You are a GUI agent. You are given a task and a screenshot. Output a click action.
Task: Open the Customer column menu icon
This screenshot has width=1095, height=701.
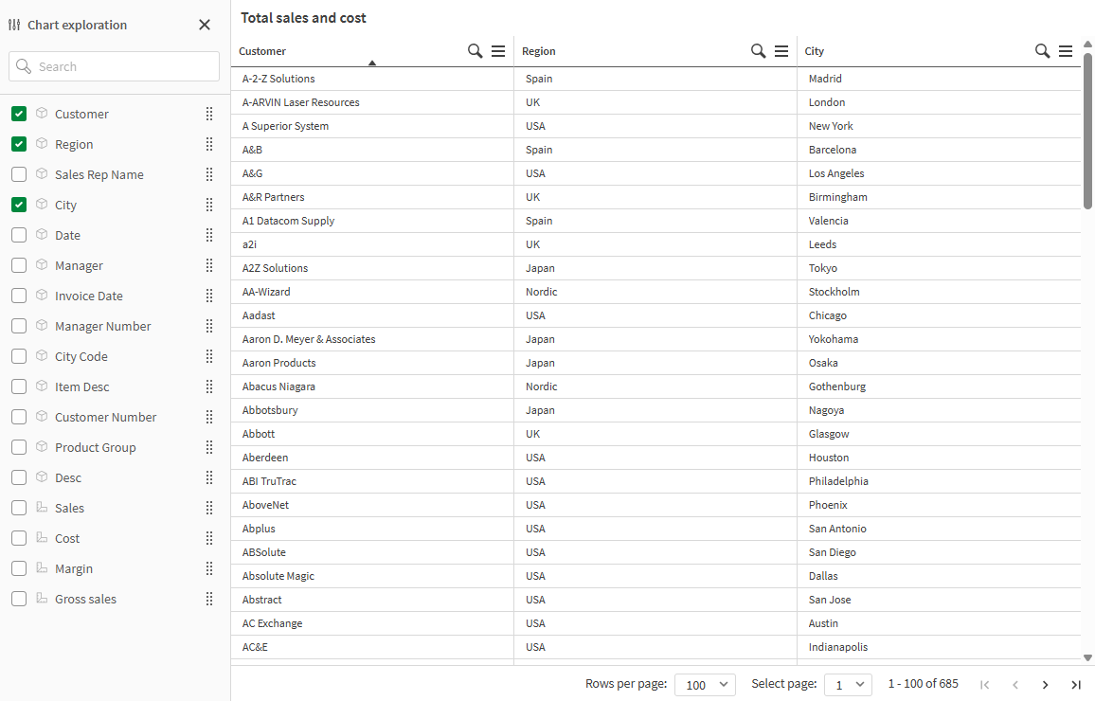[x=498, y=51]
